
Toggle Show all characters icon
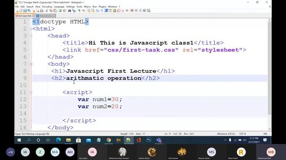click(102, 11)
